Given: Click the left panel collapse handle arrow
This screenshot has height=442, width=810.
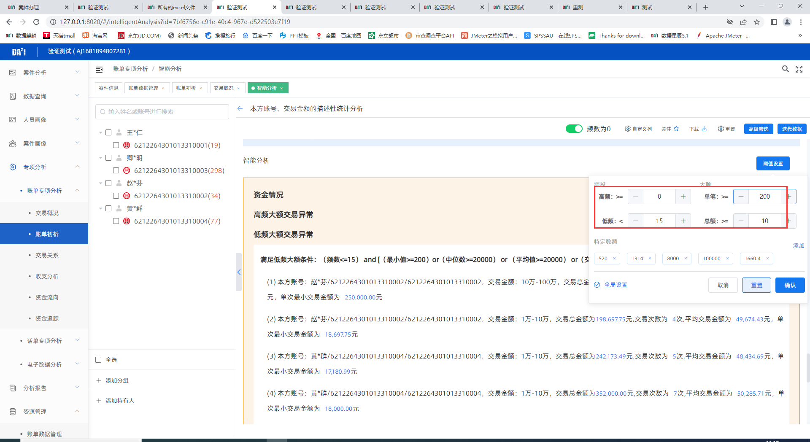Looking at the screenshot, I should pyautogui.click(x=239, y=272).
